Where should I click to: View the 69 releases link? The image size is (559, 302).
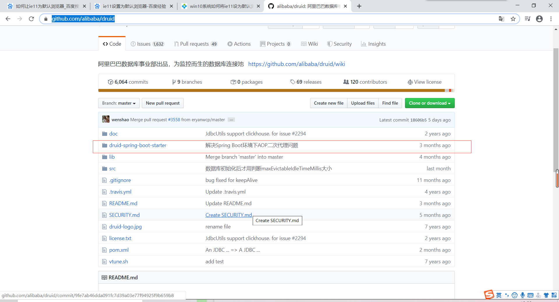[x=306, y=82]
